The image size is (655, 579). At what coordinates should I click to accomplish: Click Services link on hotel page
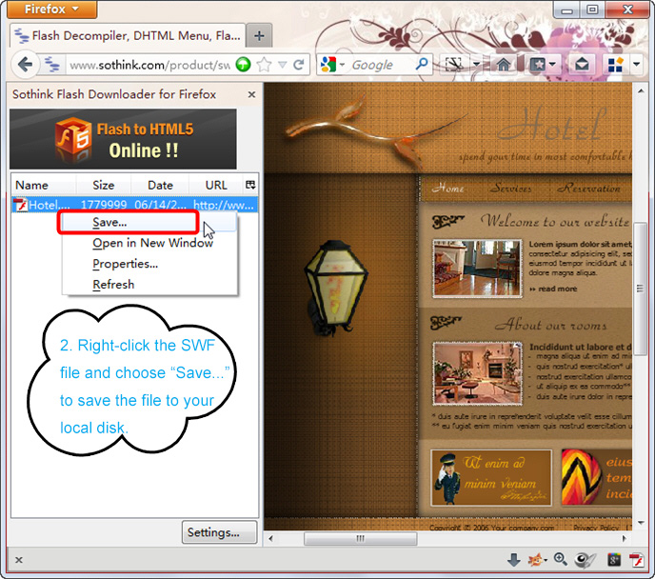pyautogui.click(x=510, y=189)
